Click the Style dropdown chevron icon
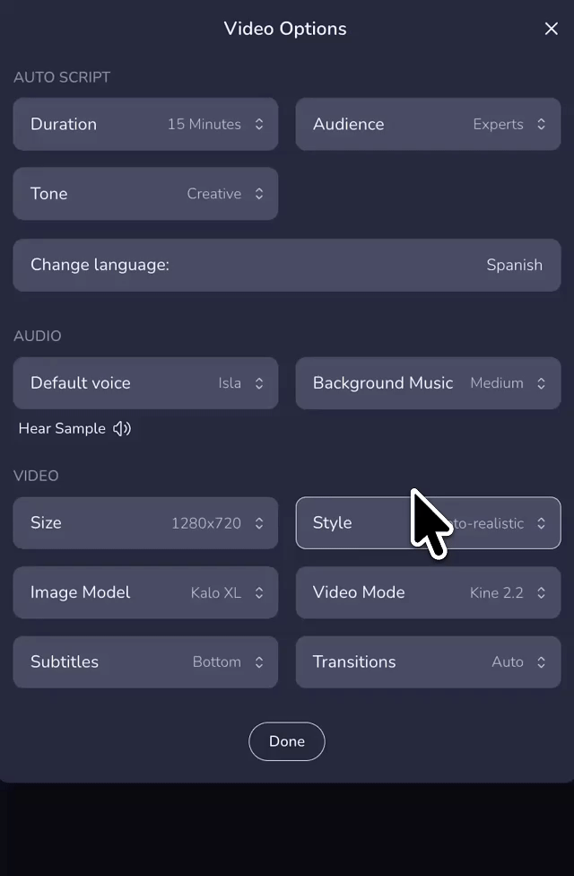Viewport: 574px width, 876px height. click(x=543, y=523)
